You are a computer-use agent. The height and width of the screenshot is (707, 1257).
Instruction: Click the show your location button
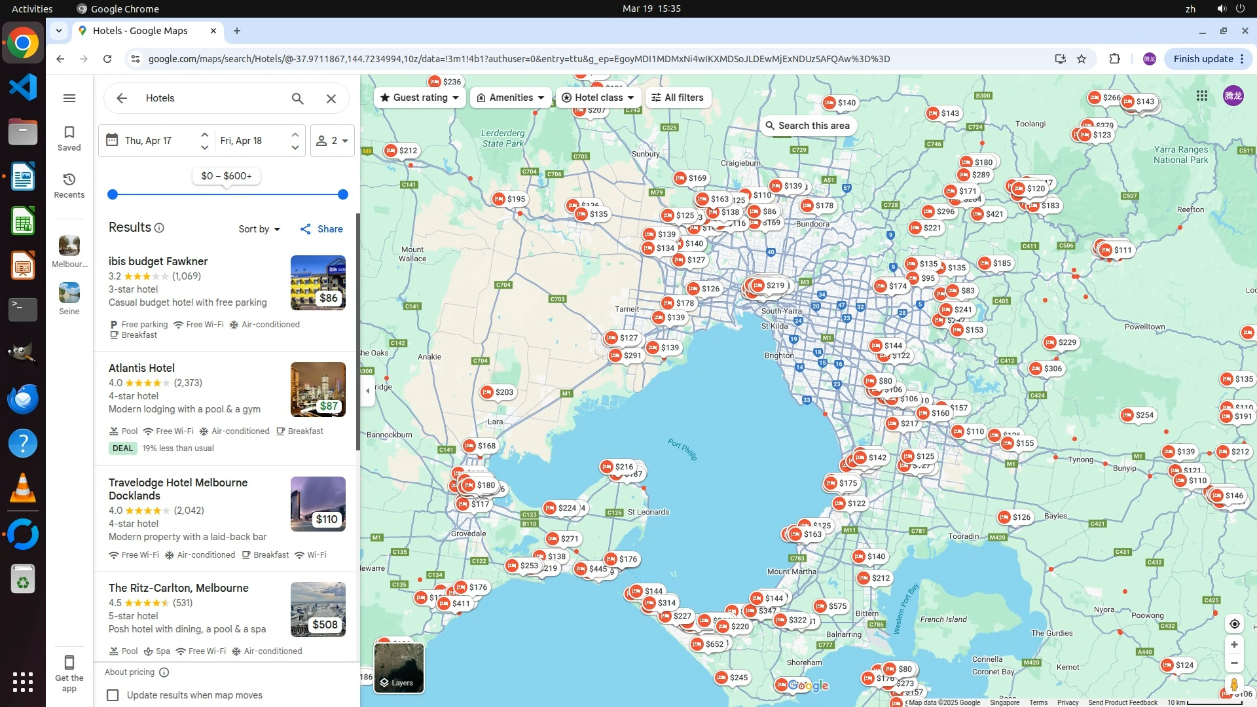click(x=1234, y=624)
